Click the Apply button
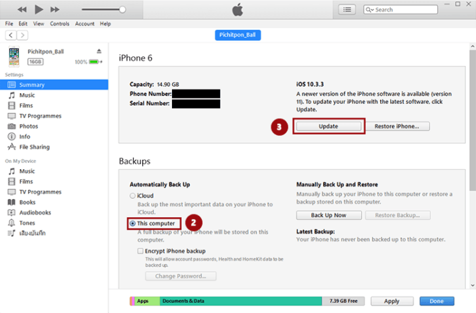The width and height of the screenshot is (476, 313). 392,301
